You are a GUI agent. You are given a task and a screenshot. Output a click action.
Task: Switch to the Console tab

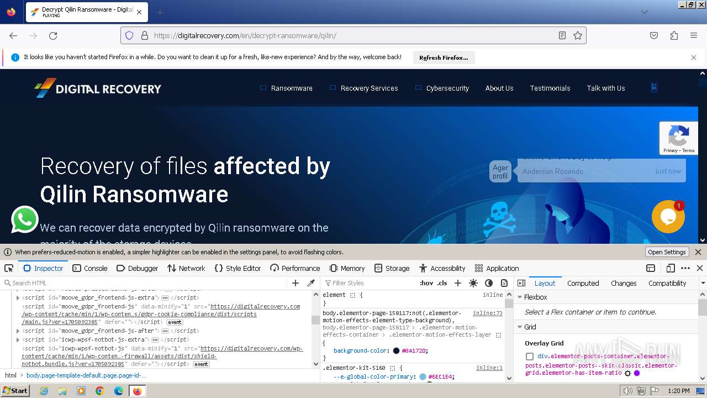click(x=89, y=268)
